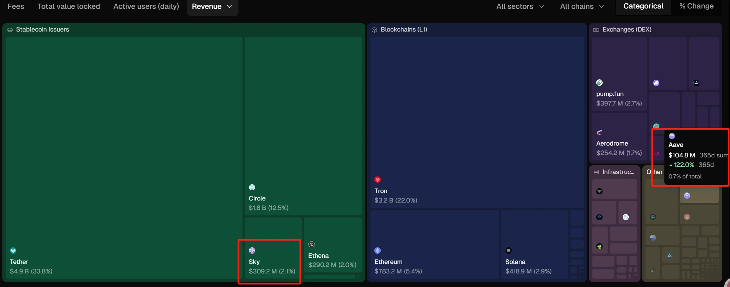730x287 pixels.
Task: Click the Ethena logo icon
Action: click(x=311, y=244)
